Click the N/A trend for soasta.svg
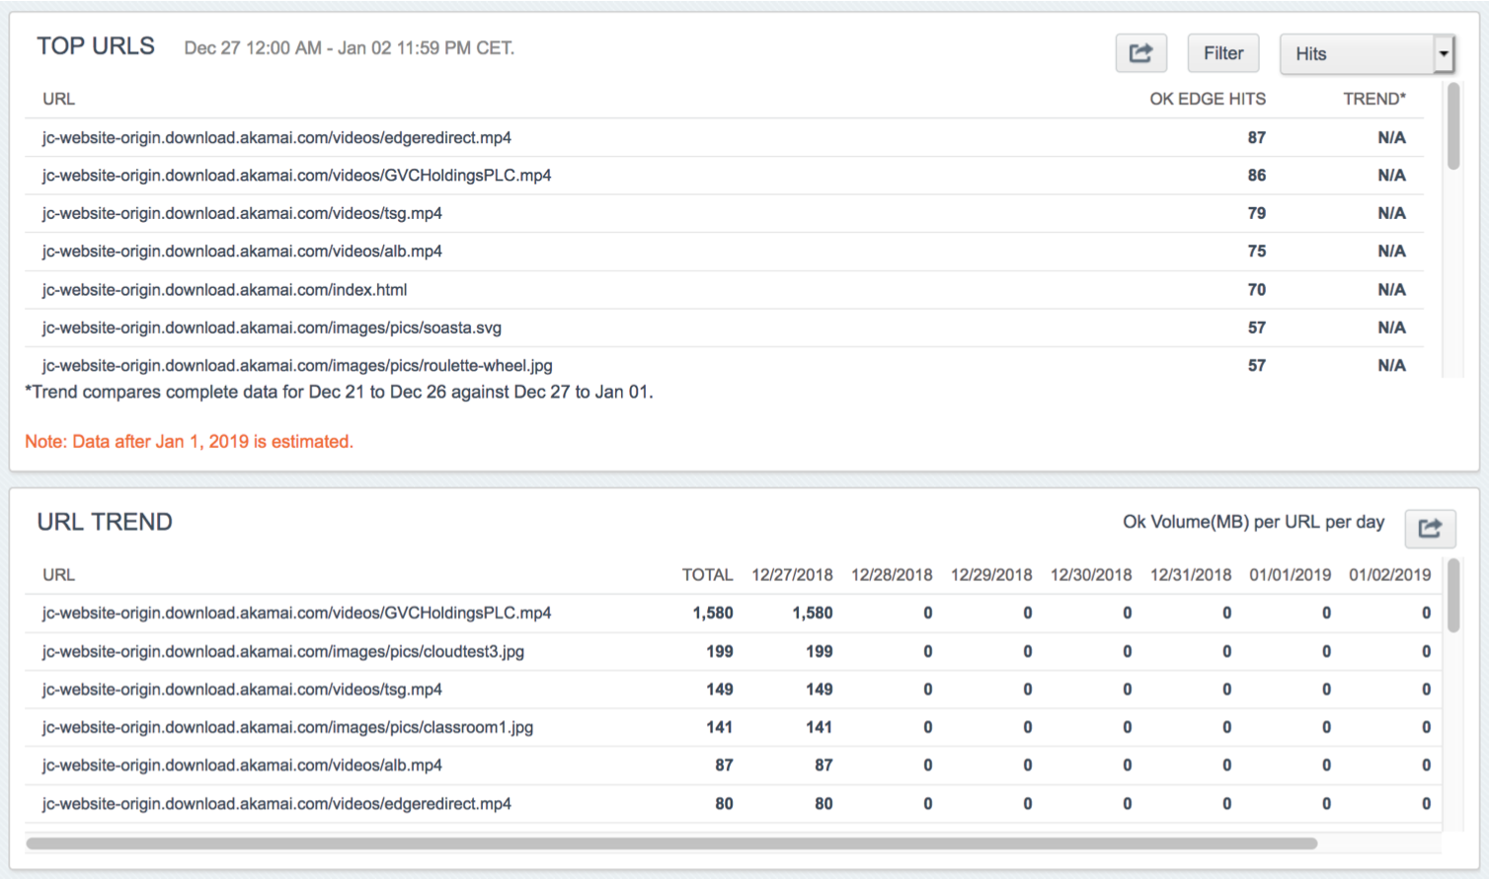Viewport: 1491px width, 880px height. tap(1391, 328)
